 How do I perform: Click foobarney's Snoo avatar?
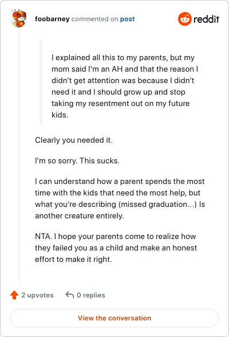click(x=19, y=19)
